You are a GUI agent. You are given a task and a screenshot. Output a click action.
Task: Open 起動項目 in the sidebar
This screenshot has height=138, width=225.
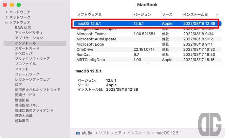tap(22, 121)
